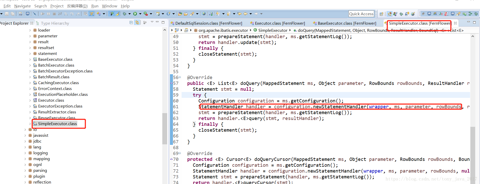Open Project Explorer View Menu triangle

152,22
